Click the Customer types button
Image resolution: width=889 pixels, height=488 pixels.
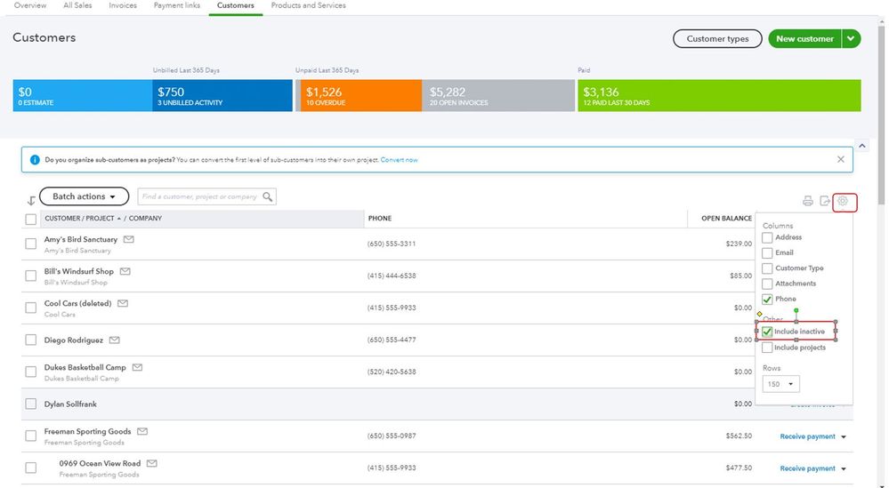pyautogui.click(x=717, y=39)
